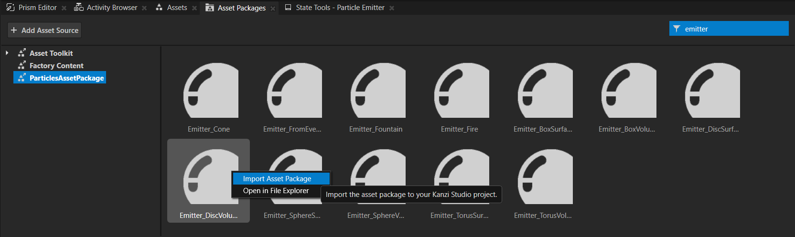Open the Prism Editor tab
This screenshot has height=237, width=795.
[37, 8]
